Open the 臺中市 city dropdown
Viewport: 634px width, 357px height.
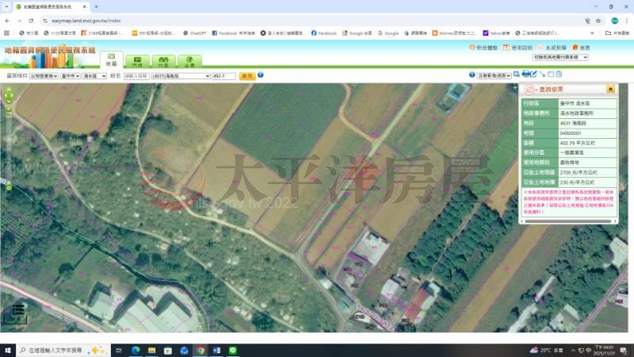click(x=71, y=76)
